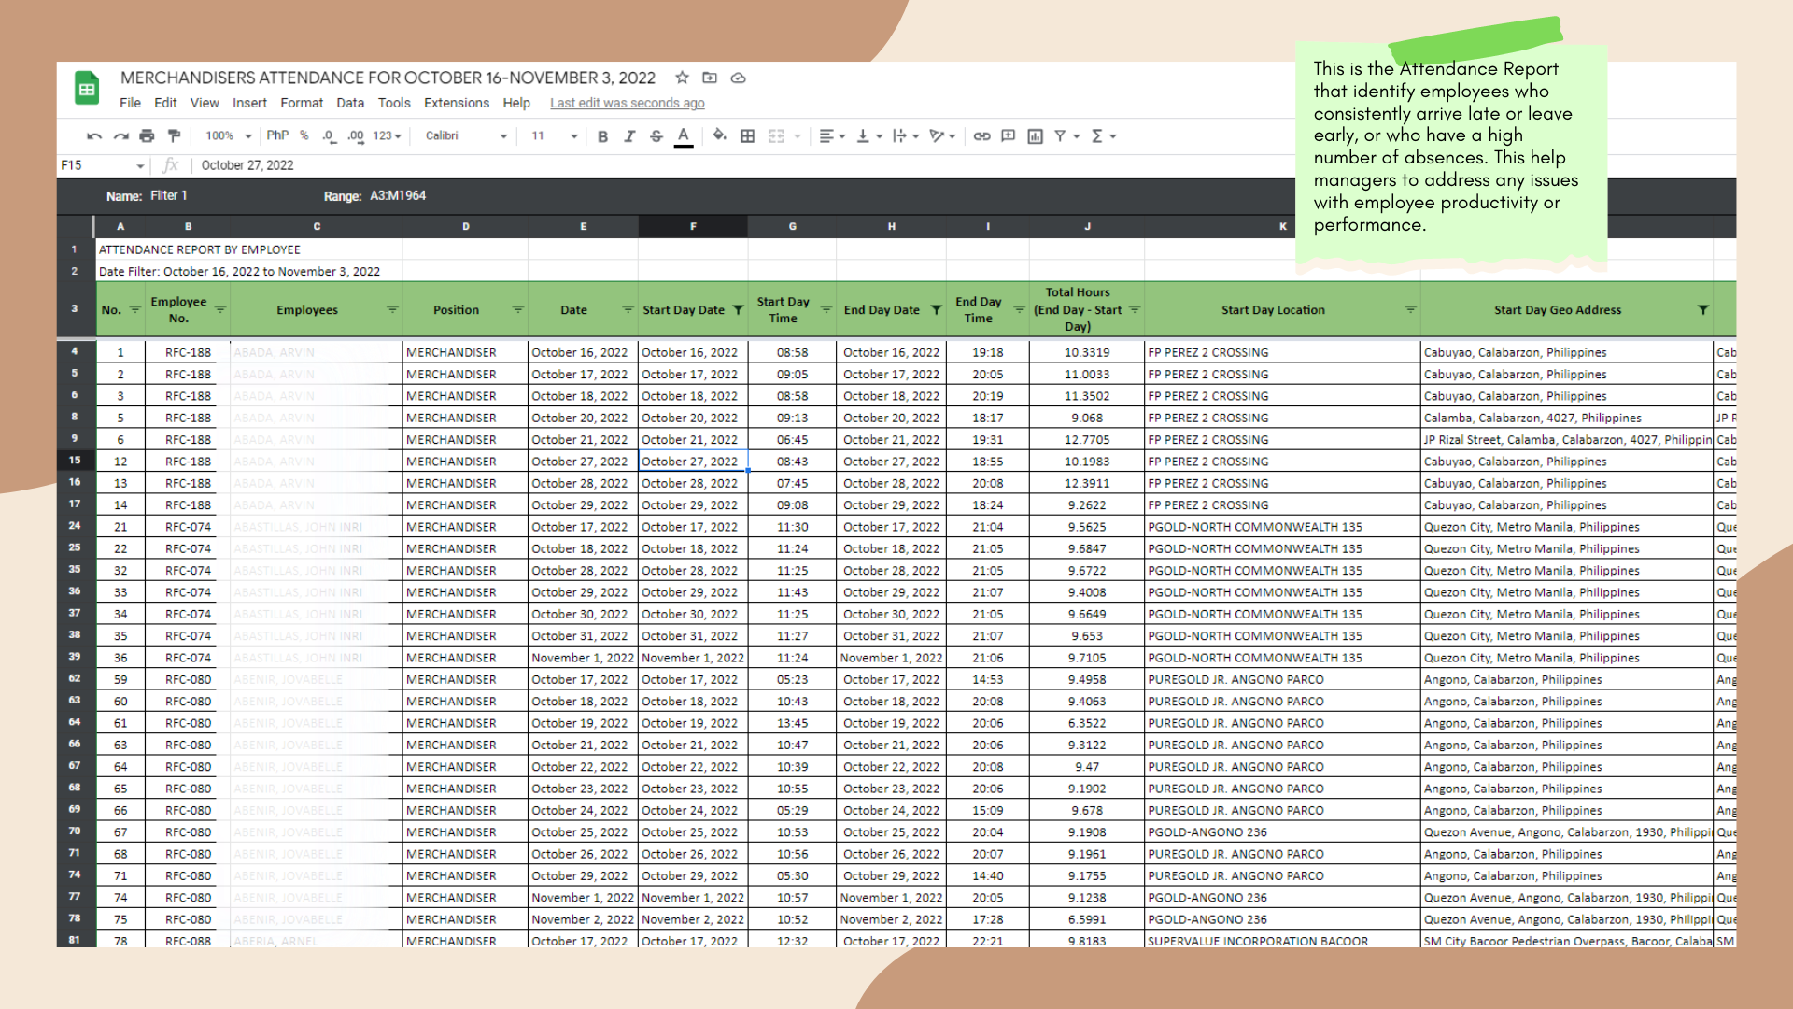The image size is (1793, 1009).
Task: Select cell with total hours 12.3911
Action: click(x=1087, y=483)
